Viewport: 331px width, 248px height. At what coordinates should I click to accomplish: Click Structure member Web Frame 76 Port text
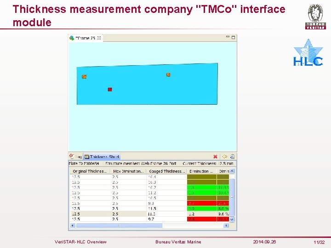[x=141, y=163]
